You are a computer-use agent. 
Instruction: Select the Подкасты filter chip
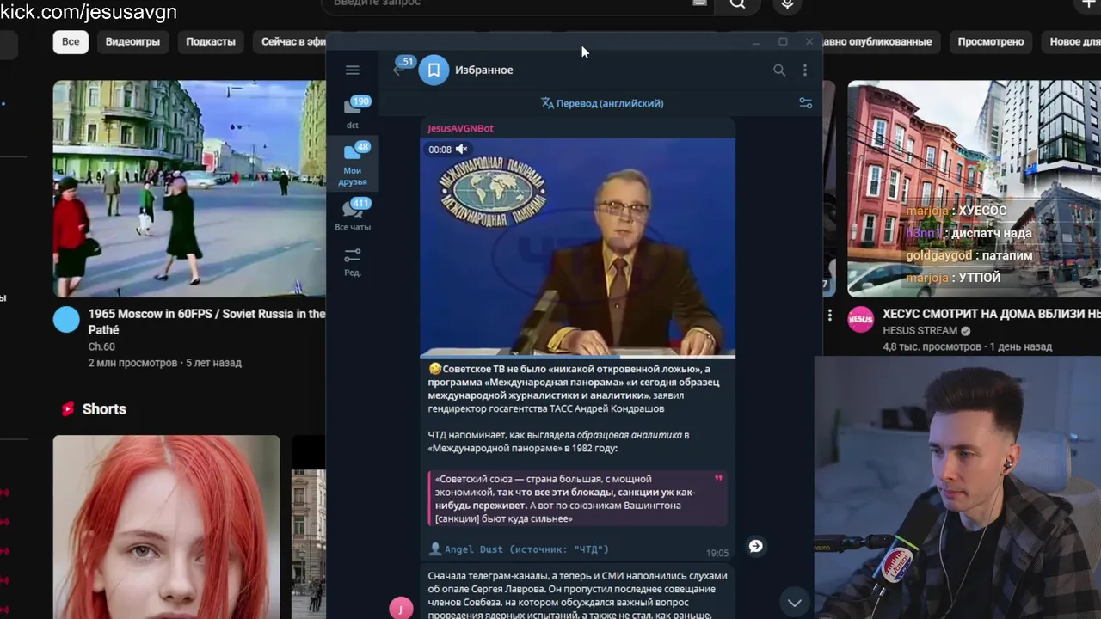[x=211, y=41]
